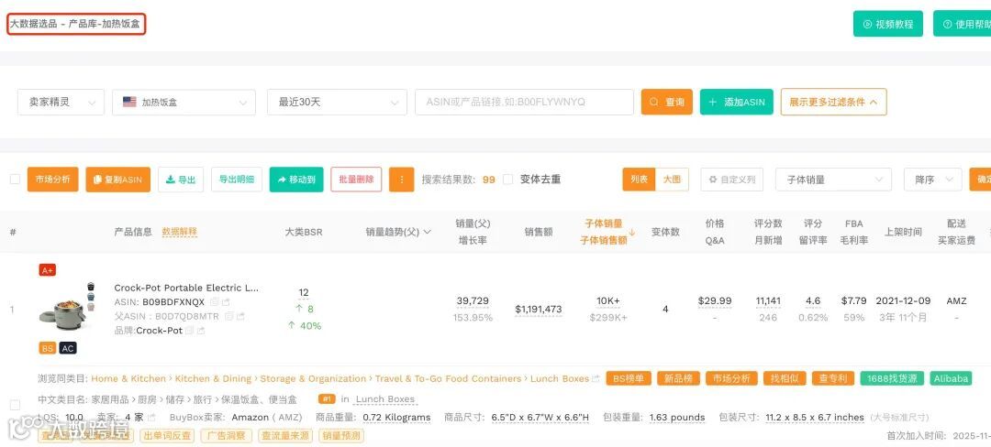Click the red A+ badge above the product
The width and height of the screenshot is (991, 447).
[48, 270]
